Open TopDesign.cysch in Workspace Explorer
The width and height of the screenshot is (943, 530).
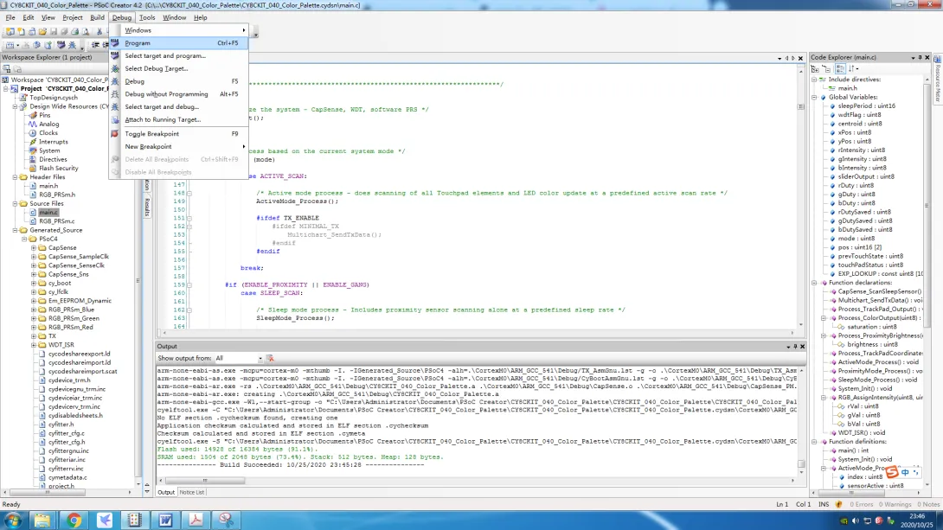coord(54,98)
